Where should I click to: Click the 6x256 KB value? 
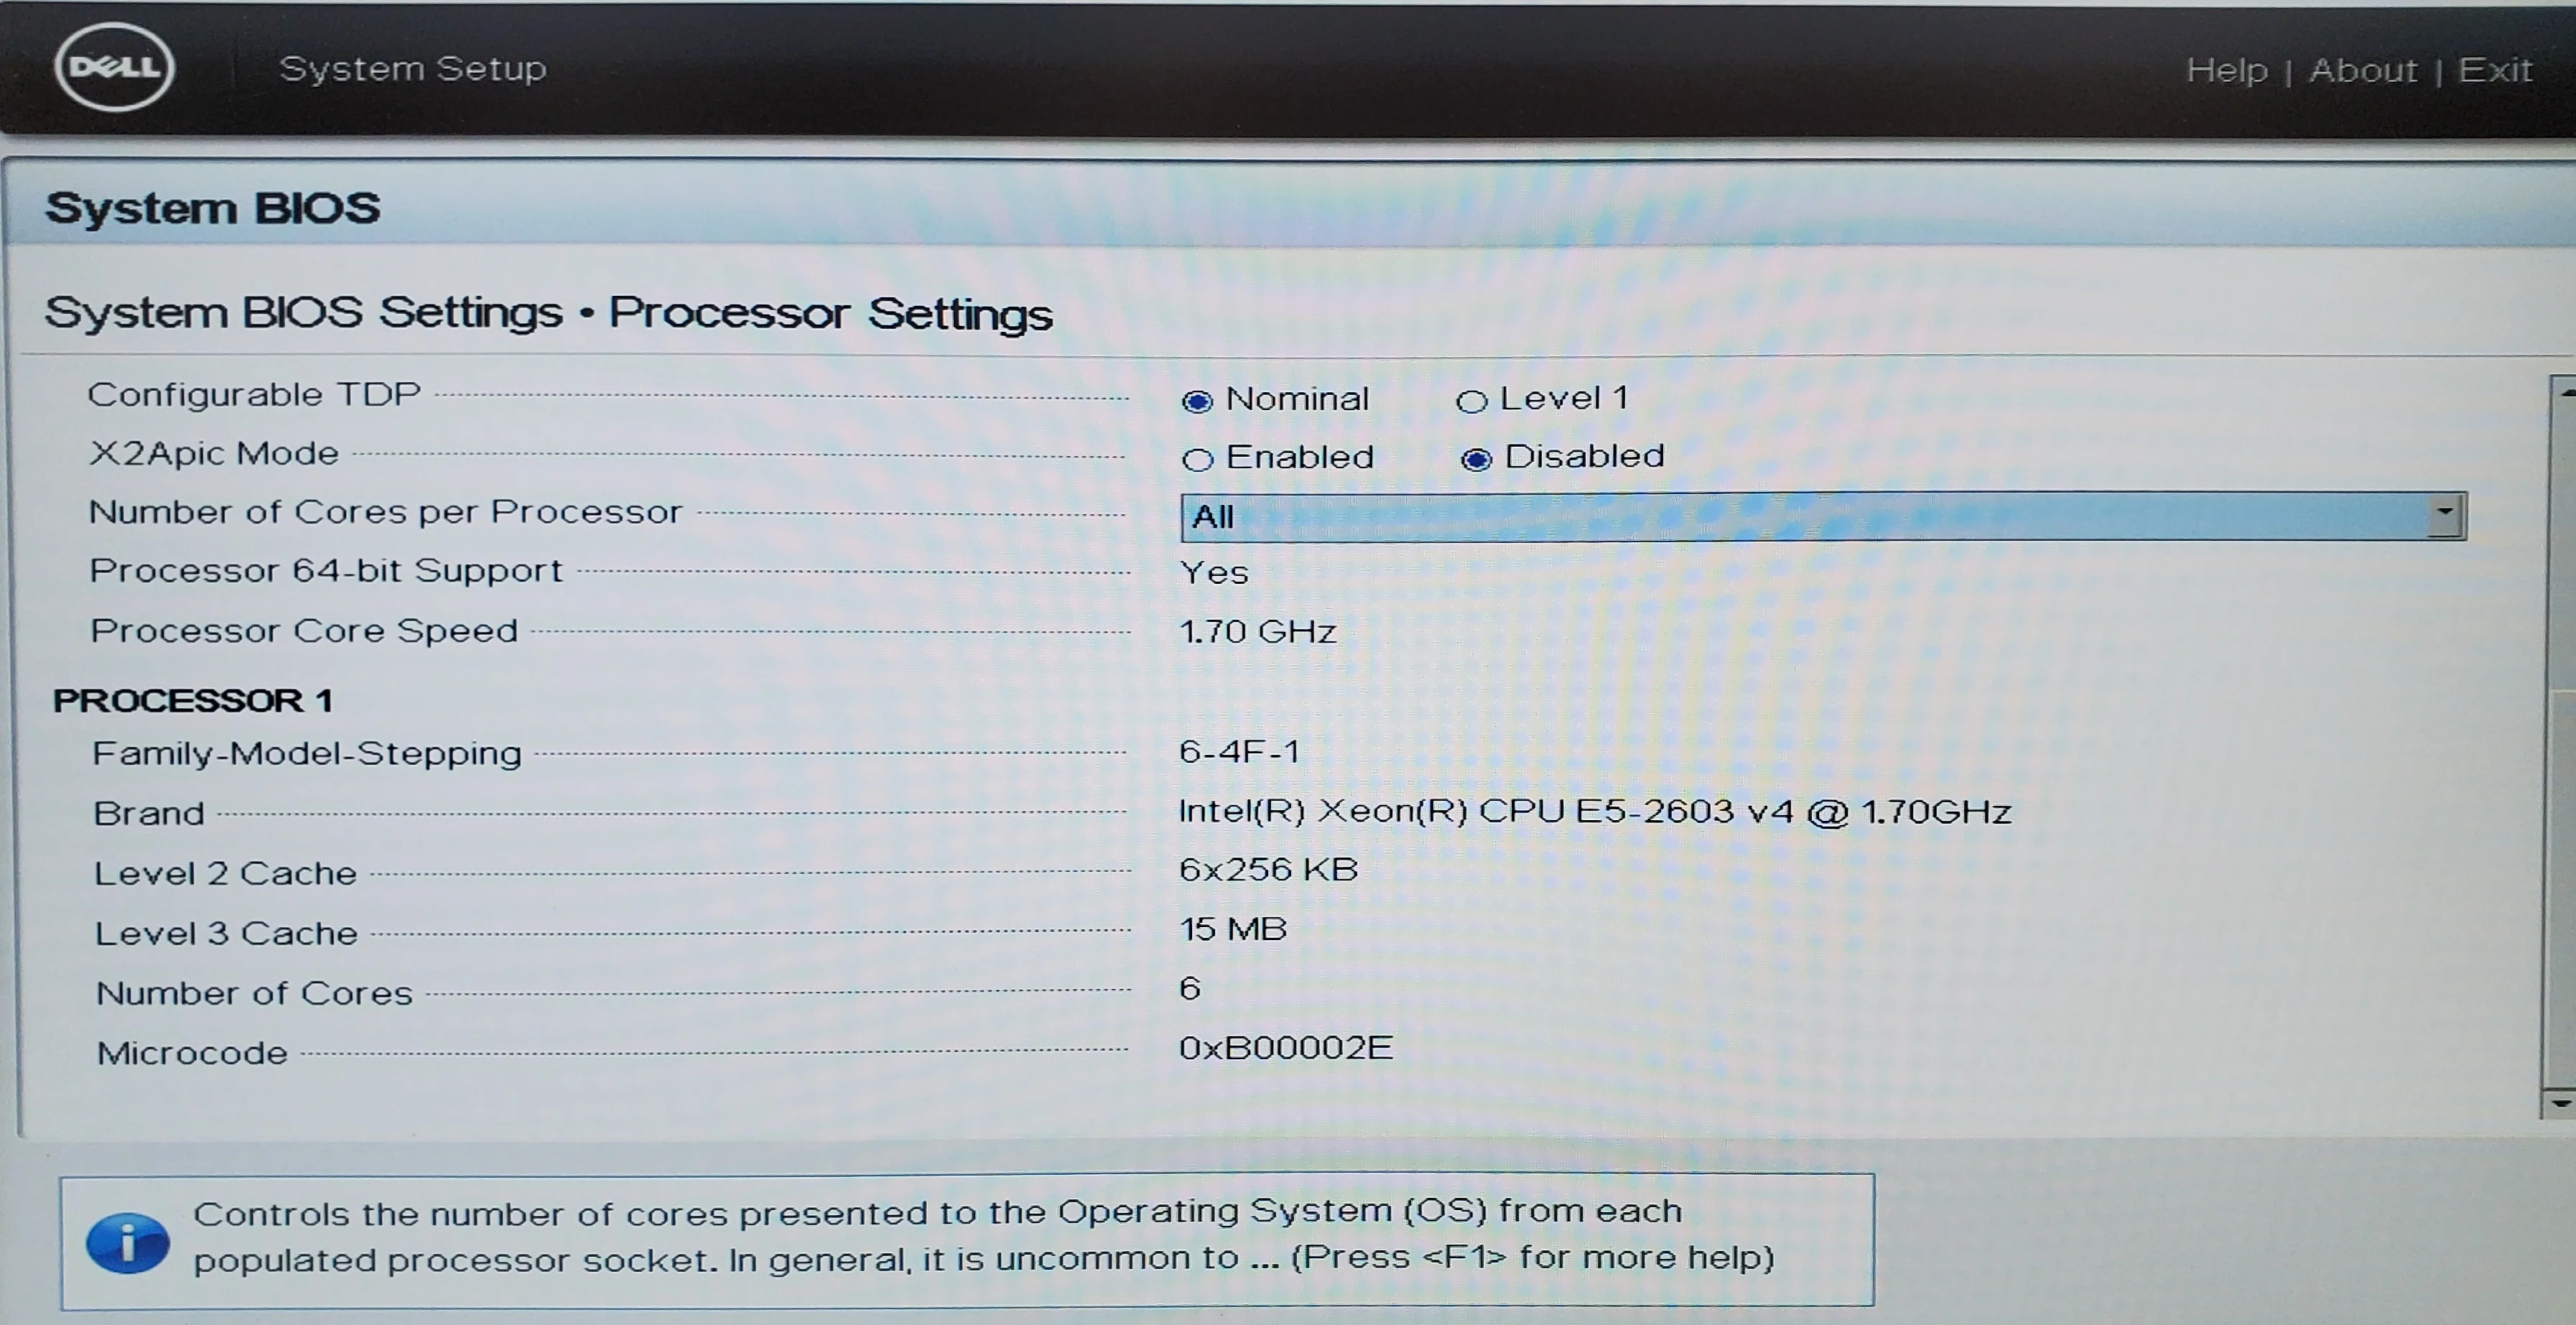click(x=1268, y=869)
